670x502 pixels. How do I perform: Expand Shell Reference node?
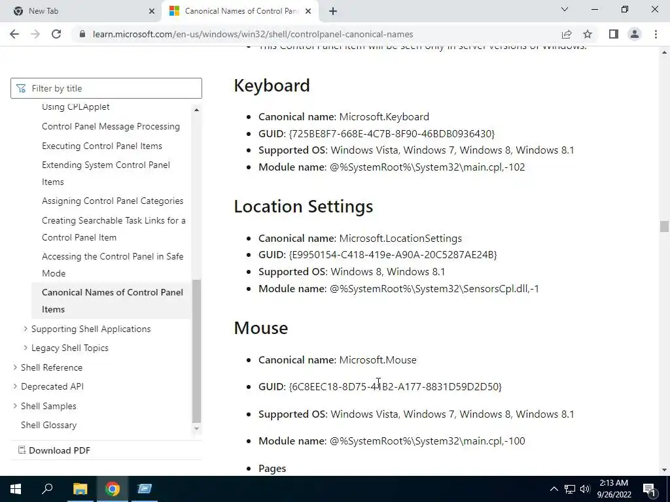pos(15,367)
